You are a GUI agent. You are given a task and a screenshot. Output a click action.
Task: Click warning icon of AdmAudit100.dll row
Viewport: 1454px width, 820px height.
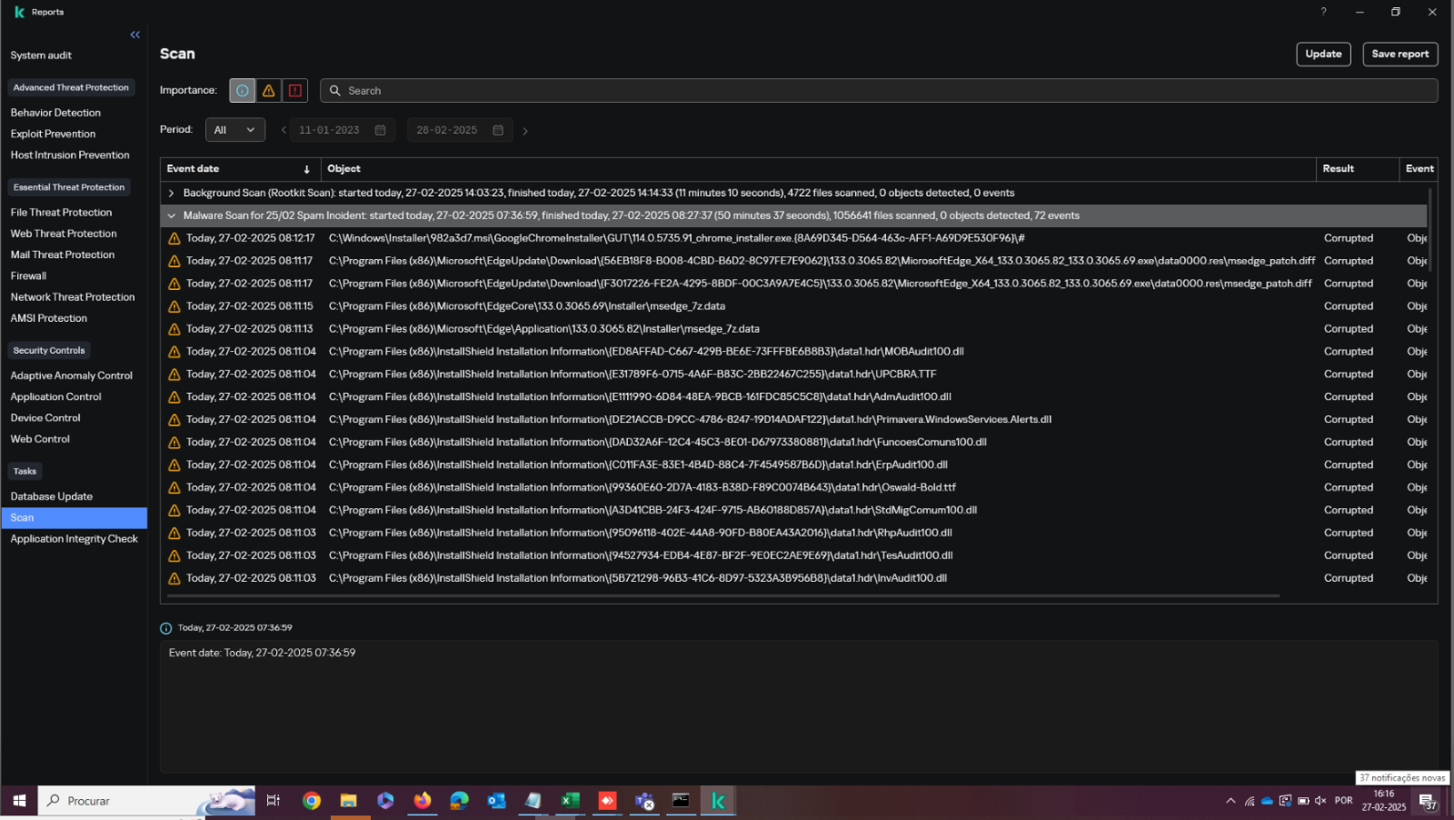[x=174, y=397]
